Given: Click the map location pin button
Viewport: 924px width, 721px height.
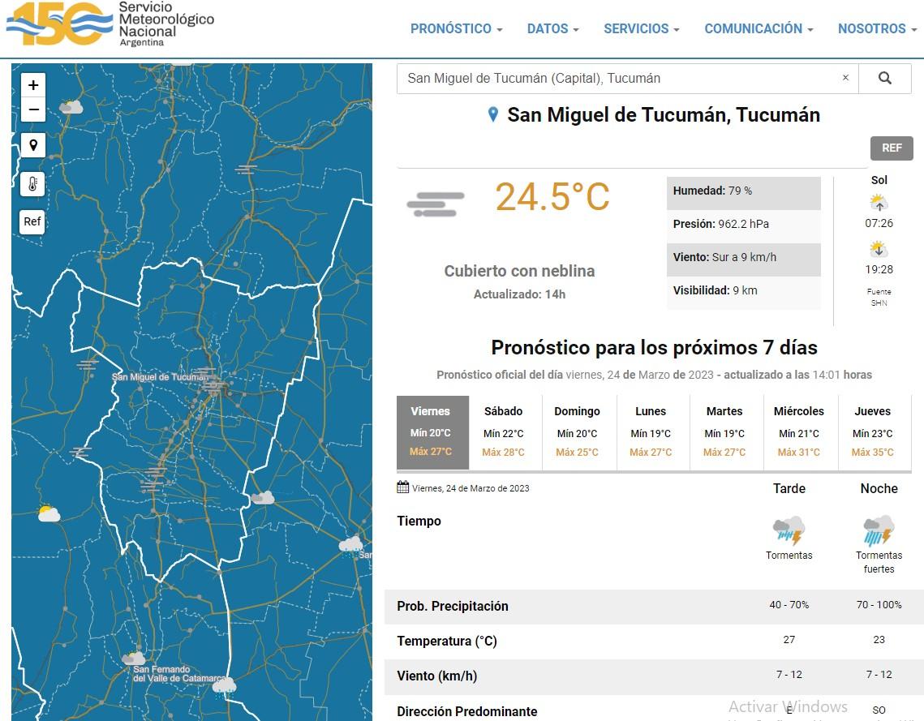Looking at the screenshot, I should 33,146.
